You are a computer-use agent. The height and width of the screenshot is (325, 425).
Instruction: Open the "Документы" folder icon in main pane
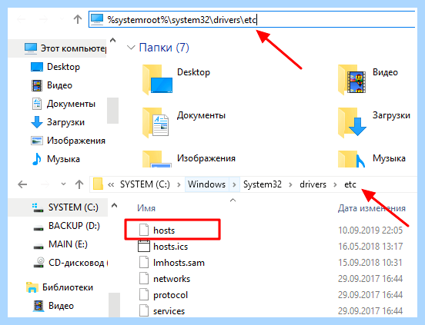coord(156,122)
